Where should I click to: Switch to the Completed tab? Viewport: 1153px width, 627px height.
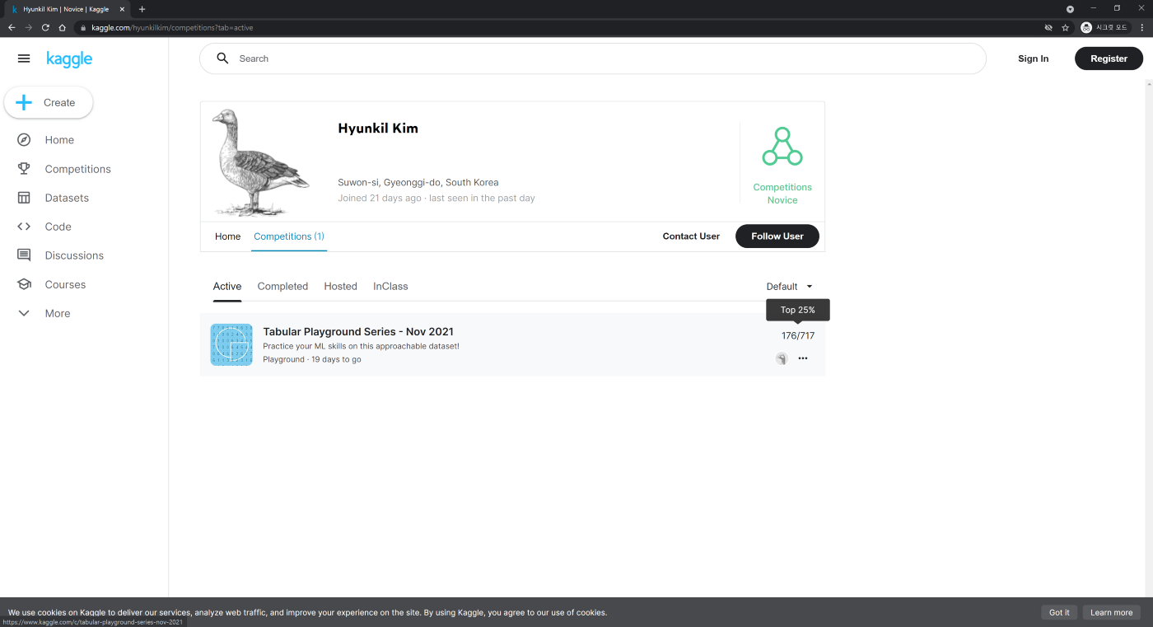(282, 287)
